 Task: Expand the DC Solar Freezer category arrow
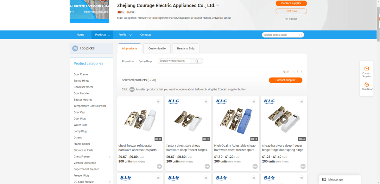(110, 182)
